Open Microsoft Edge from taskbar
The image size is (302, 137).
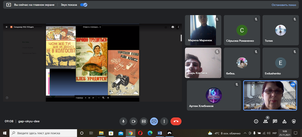click(150, 133)
